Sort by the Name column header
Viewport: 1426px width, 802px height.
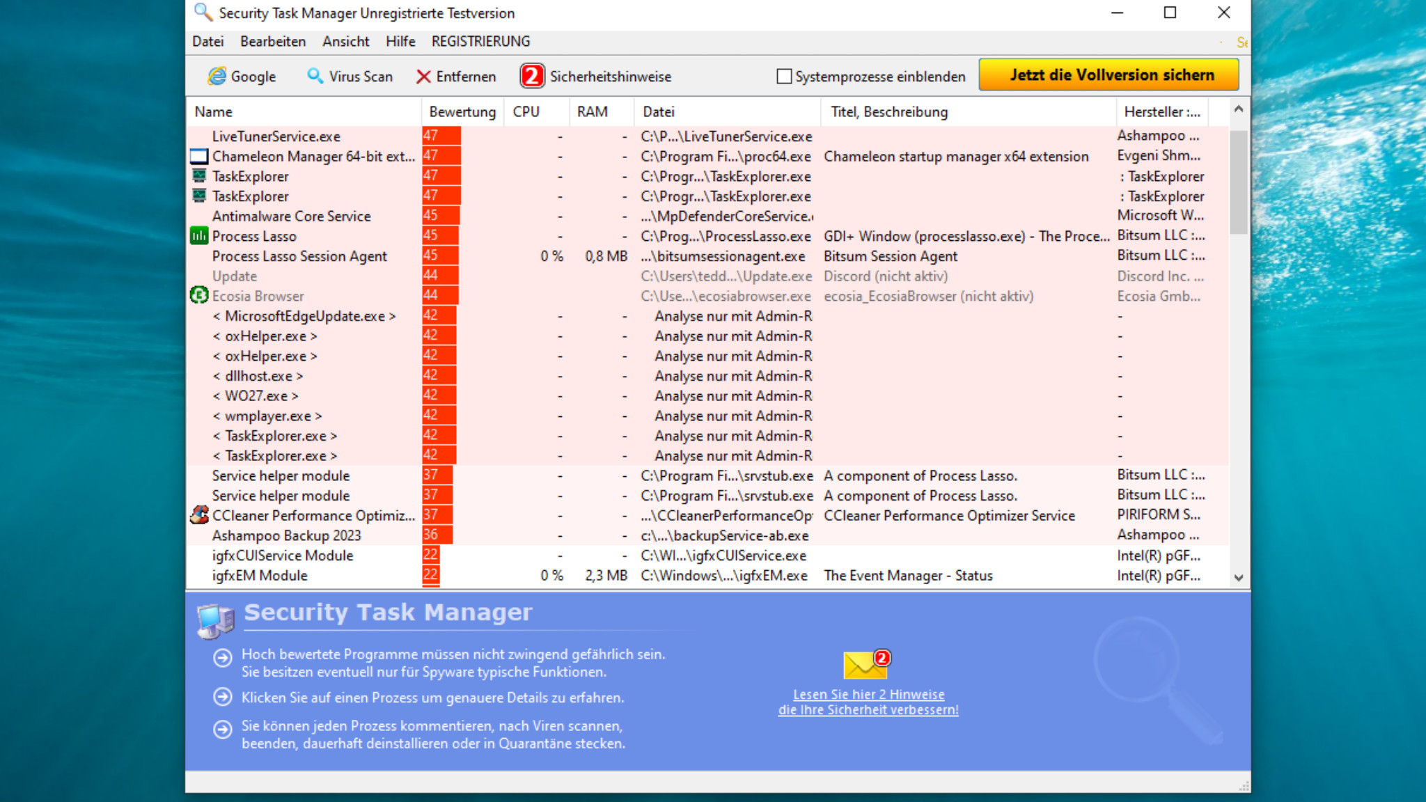coord(304,112)
